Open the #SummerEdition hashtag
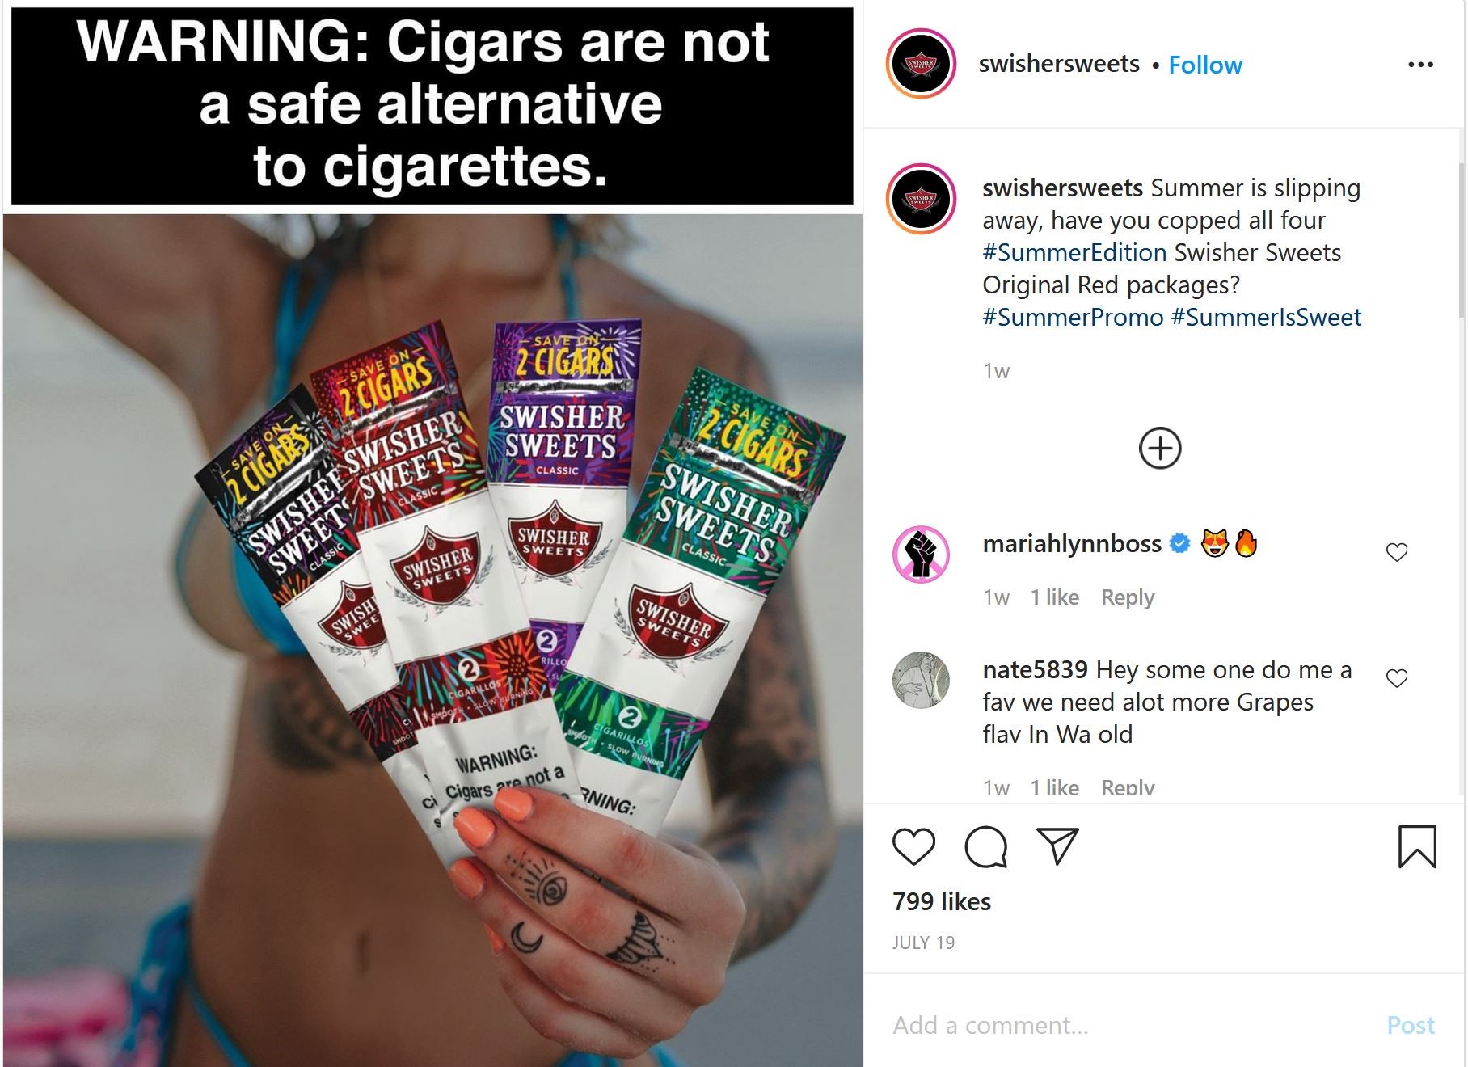Screen dimensions: 1468x1067 coord(1074,252)
